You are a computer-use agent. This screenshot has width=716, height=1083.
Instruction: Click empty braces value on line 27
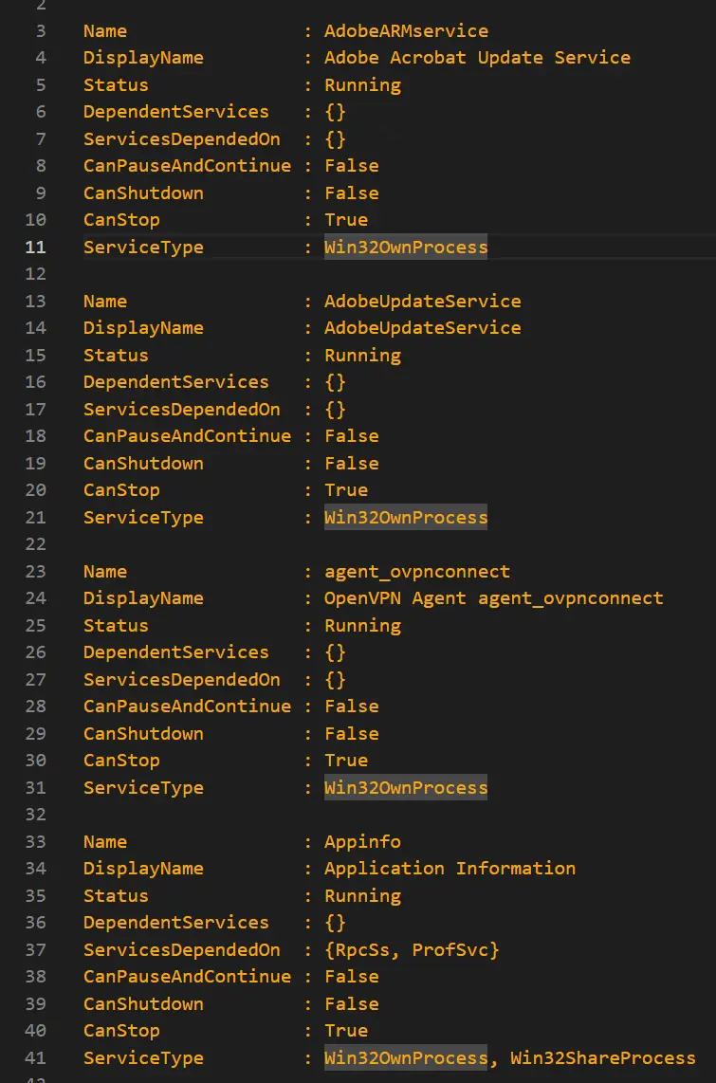pyautogui.click(x=335, y=680)
